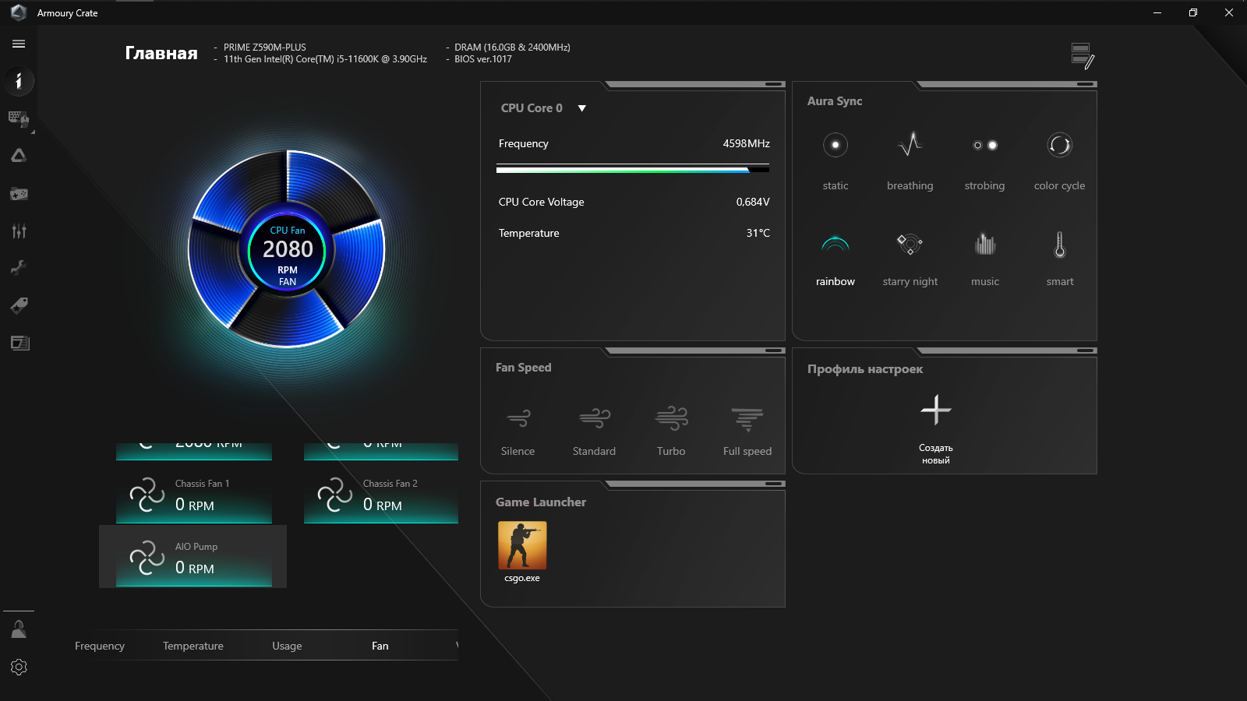Select the AIO Pump tile
This screenshot has width=1247, height=701.
point(193,556)
